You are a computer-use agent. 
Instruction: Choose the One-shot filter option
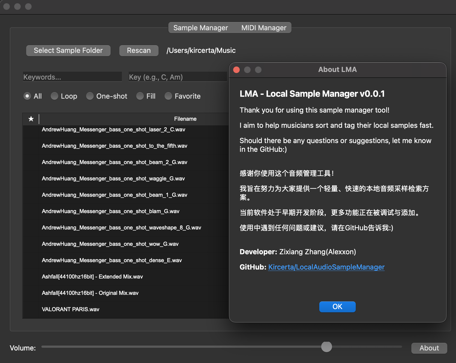coord(90,96)
